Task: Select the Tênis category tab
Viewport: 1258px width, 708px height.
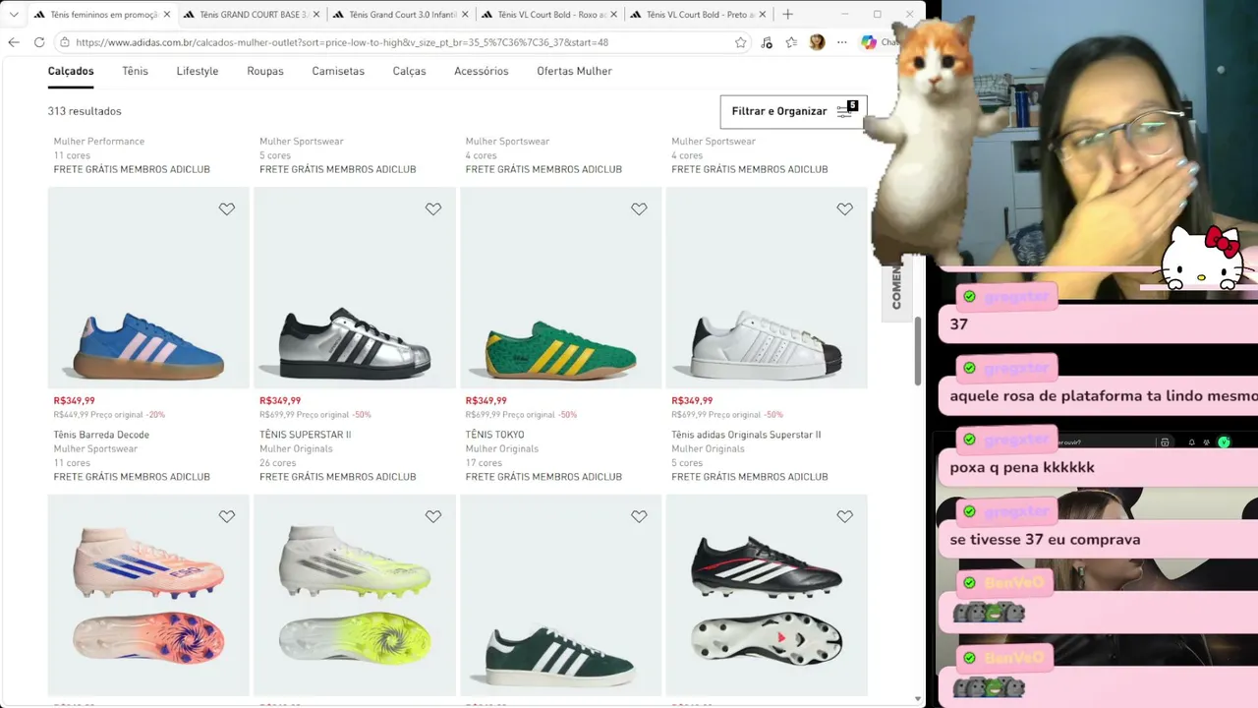Action: coord(135,71)
